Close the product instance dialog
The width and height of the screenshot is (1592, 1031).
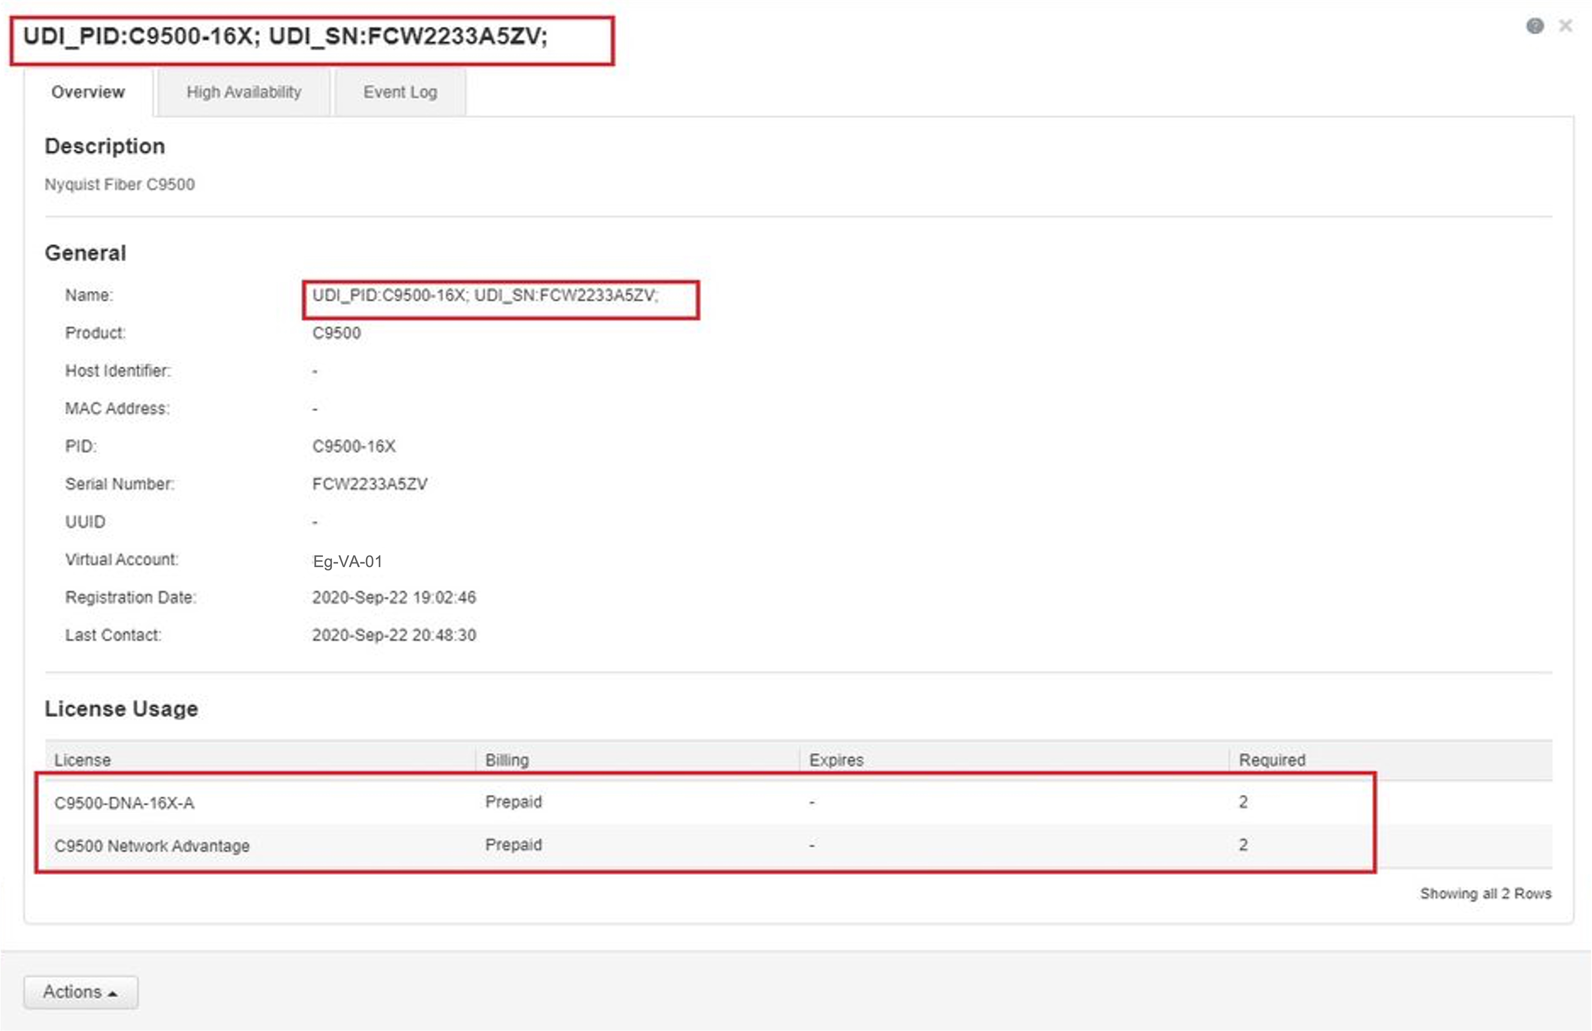(x=1565, y=26)
